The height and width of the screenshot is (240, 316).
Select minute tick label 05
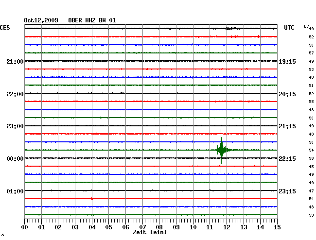tap(108, 227)
